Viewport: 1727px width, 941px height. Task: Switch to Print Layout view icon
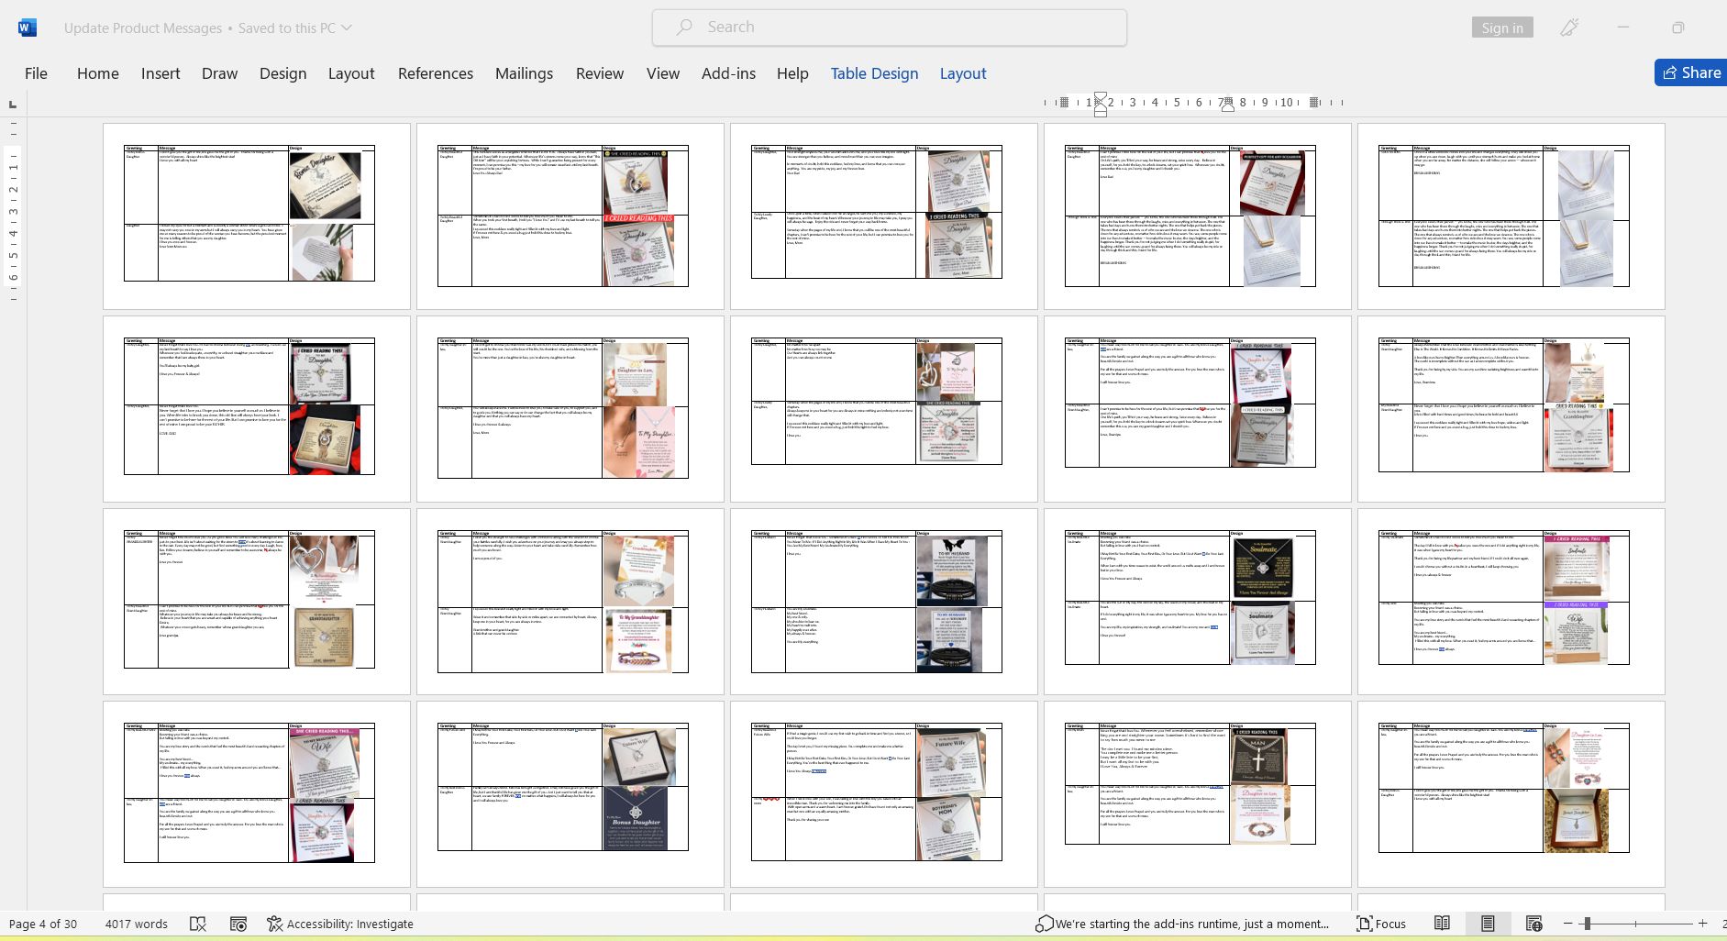pyautogui.click(x=1489, y=924)
